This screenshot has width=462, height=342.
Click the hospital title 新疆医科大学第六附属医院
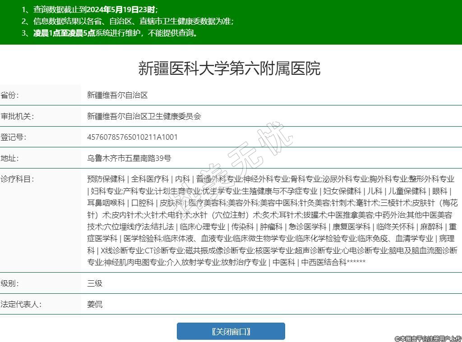pos(229,68)
